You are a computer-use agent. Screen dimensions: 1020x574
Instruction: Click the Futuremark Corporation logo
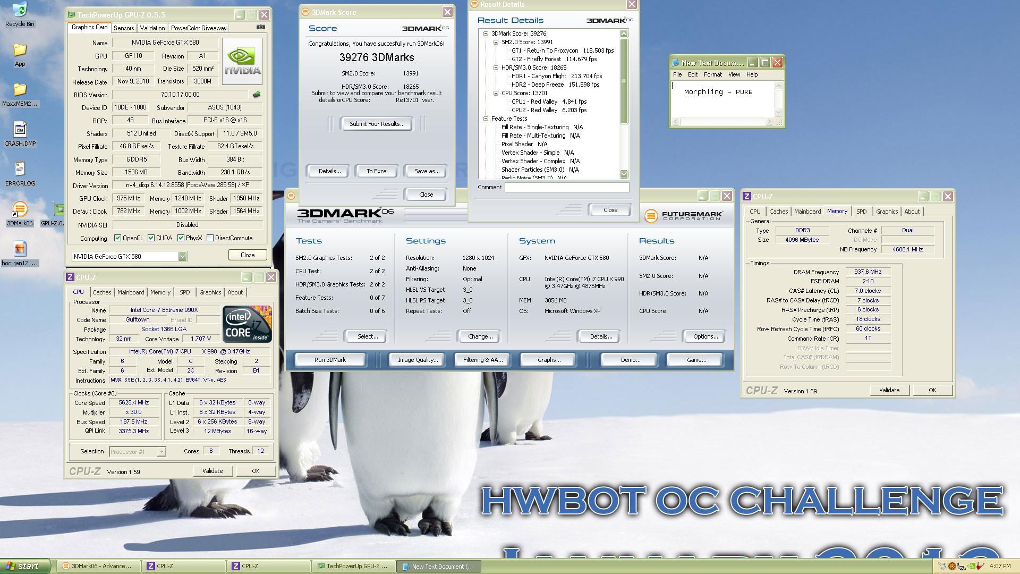684,215
